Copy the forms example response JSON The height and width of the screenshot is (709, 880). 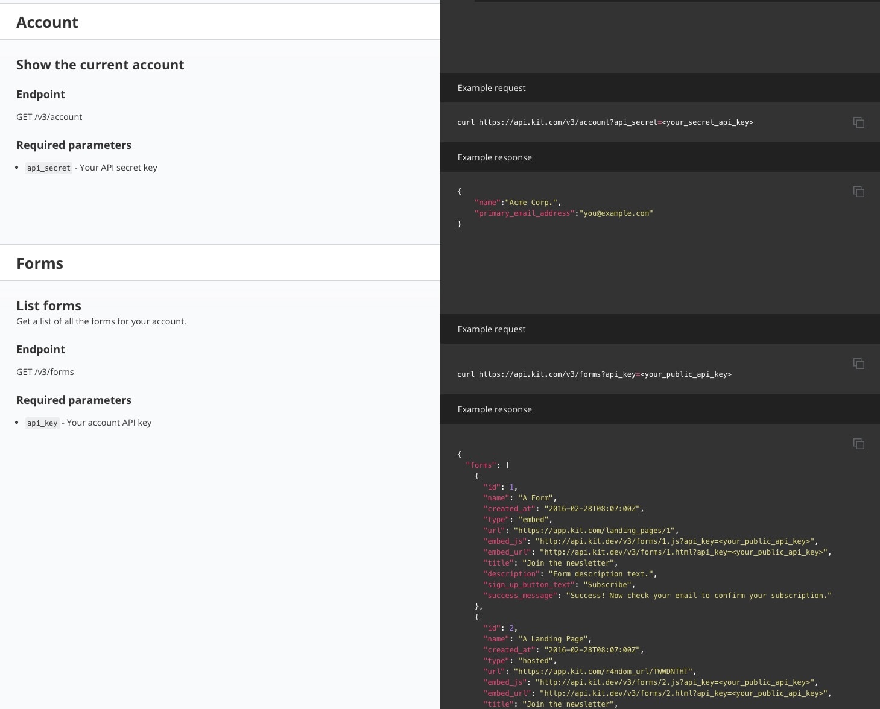(858, 444)
